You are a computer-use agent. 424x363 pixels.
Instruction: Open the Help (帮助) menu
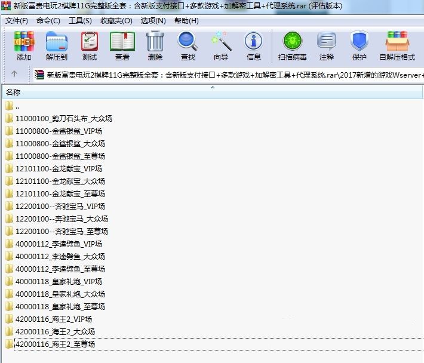(x=186, y=21)
